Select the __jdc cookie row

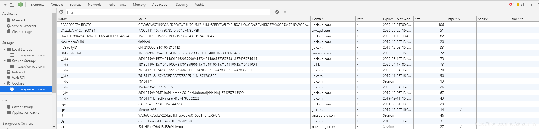298,81
